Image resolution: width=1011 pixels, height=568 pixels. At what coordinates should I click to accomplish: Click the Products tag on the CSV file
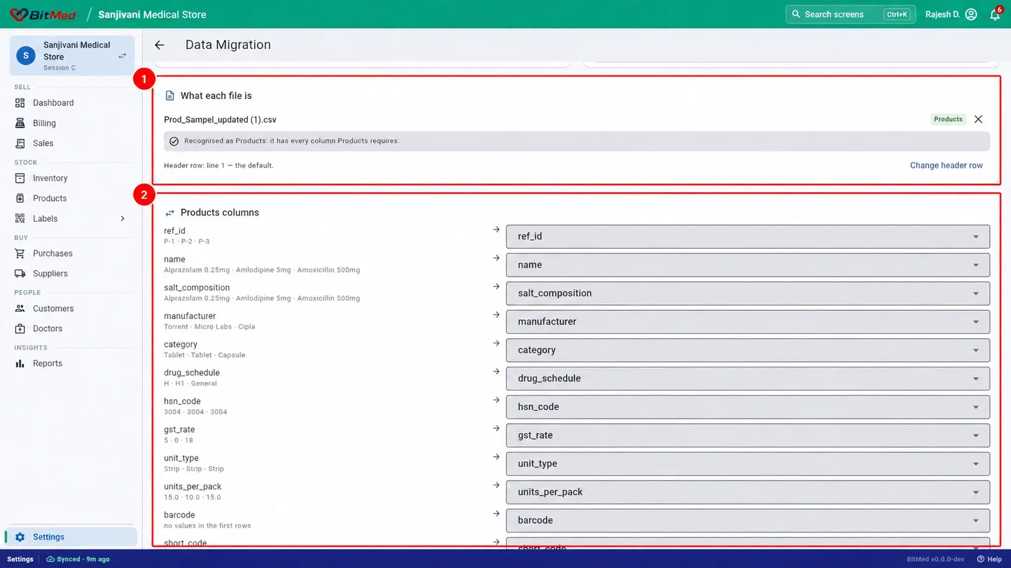[x=948, y=119]
